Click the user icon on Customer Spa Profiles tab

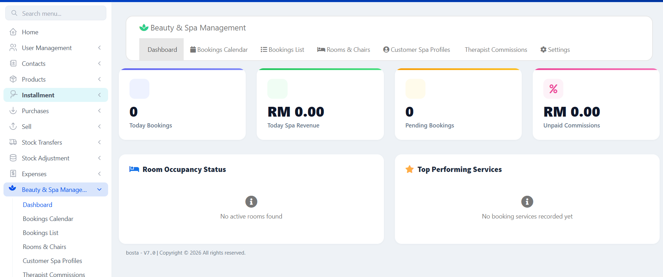point(386,49)
